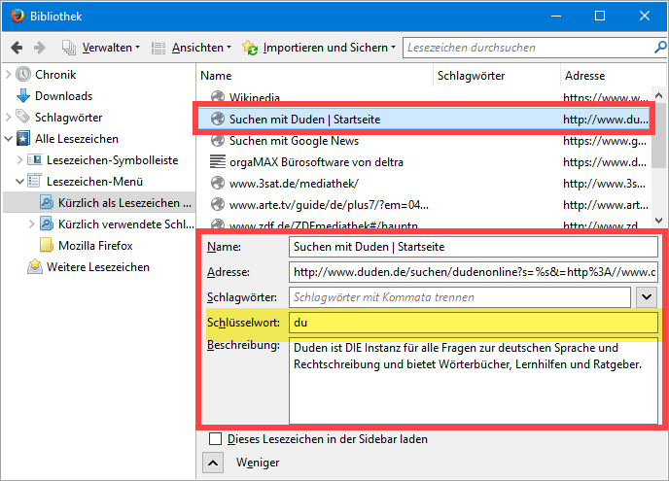Expand Kürzlich verwendete Schl... node
The height and width of the screenshot is (481, 669).
click(31, 223)
